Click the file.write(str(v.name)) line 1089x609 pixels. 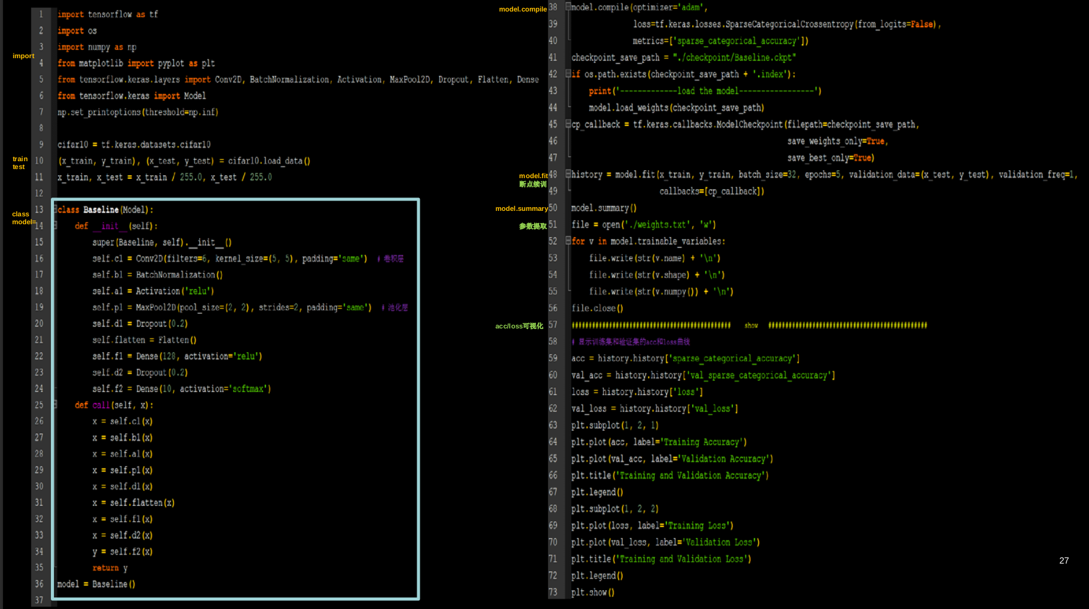(655, 258)
